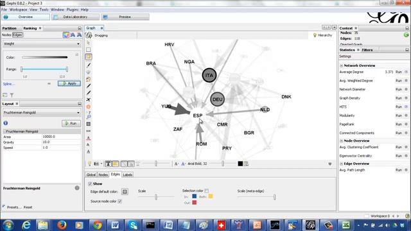Open Skype from the taskbar
This screenshot has width=411, height=231.
point(133,225)
